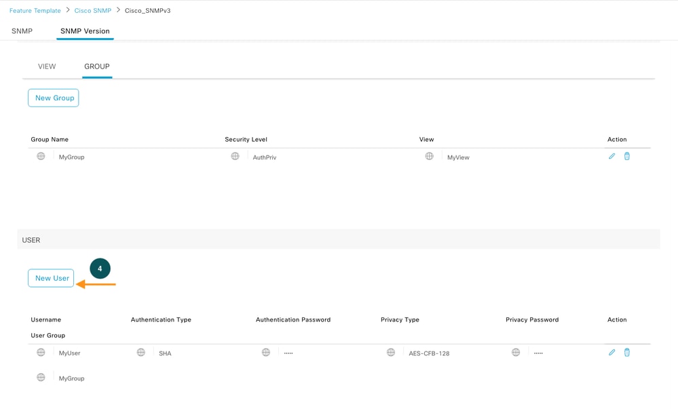The width and height of the screenshot is (678, 409).
Task: Click the Group Name column header
Action: pos(50,139)
